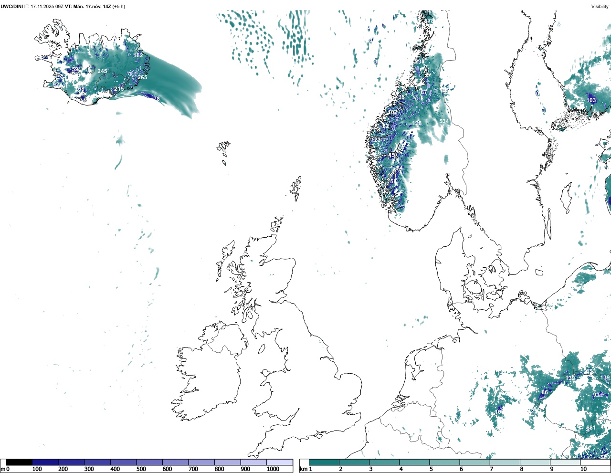Click the '681' value at the lower right
This screenshot has width=611, height=473.
coord(591,428)
